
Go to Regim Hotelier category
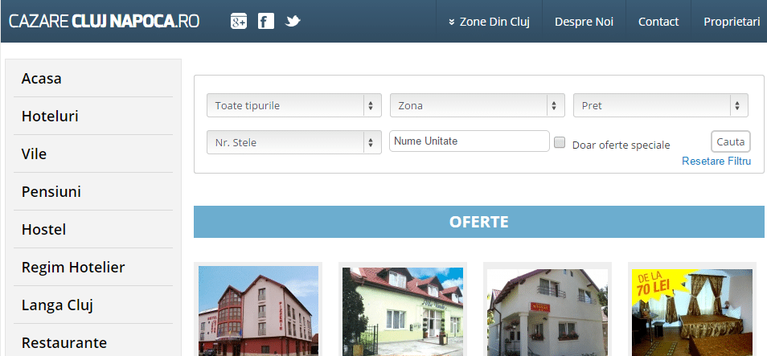(x=73, y=268)
